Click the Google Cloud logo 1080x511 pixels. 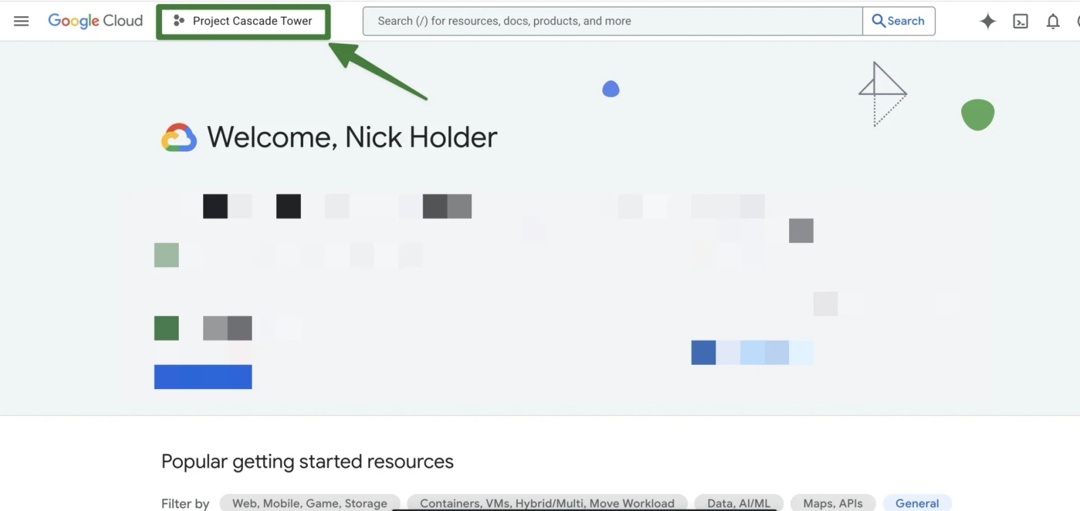(95, 21)
